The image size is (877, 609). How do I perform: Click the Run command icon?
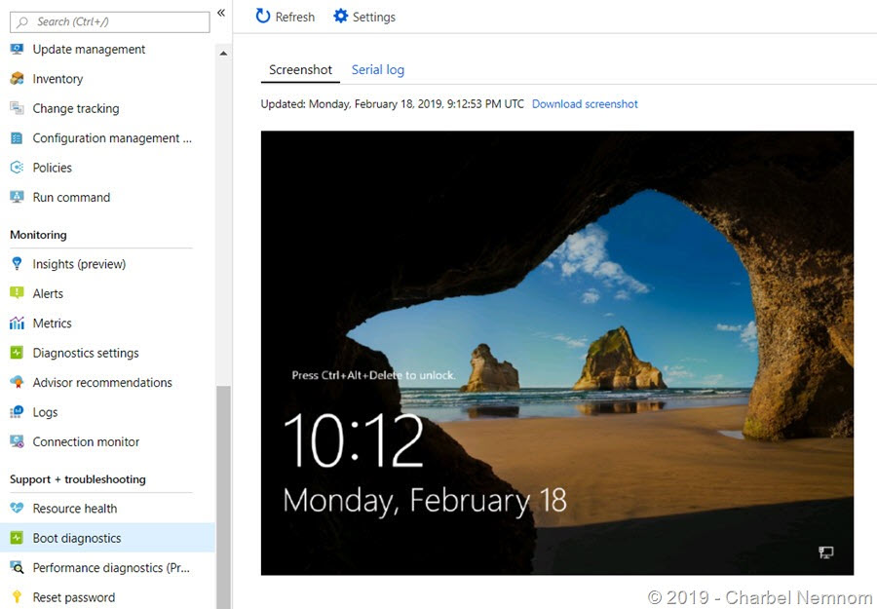click(17, 198)
